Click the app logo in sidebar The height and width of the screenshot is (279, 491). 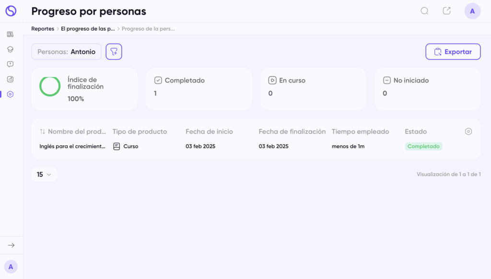pyautogui.click(x=11, y=11)
